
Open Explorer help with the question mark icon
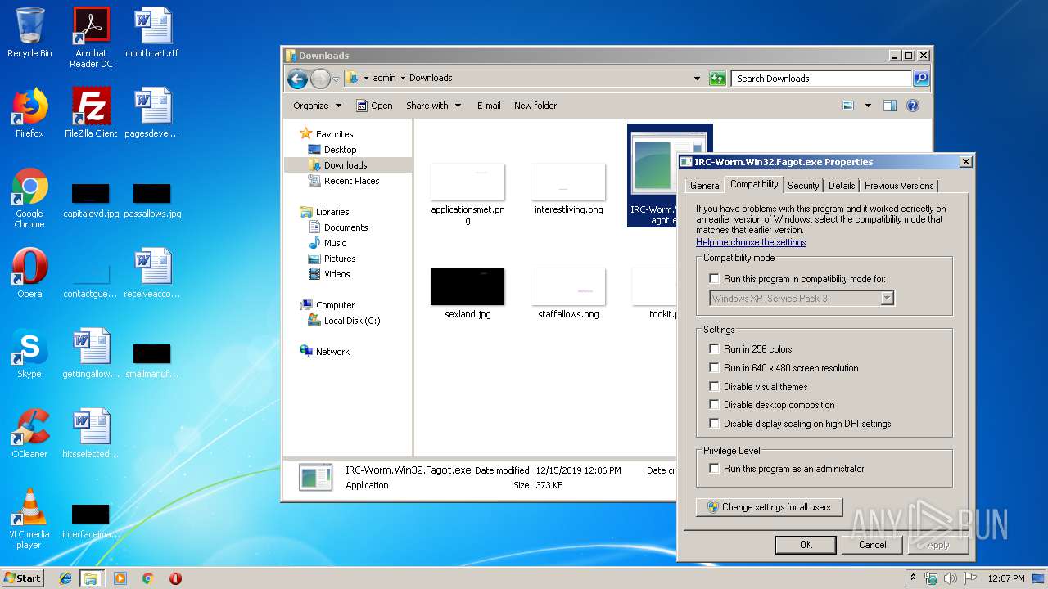[x=913, y=106]
